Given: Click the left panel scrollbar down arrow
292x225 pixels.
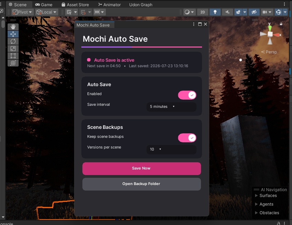Looking at the screenshot, I should [3, 217].
